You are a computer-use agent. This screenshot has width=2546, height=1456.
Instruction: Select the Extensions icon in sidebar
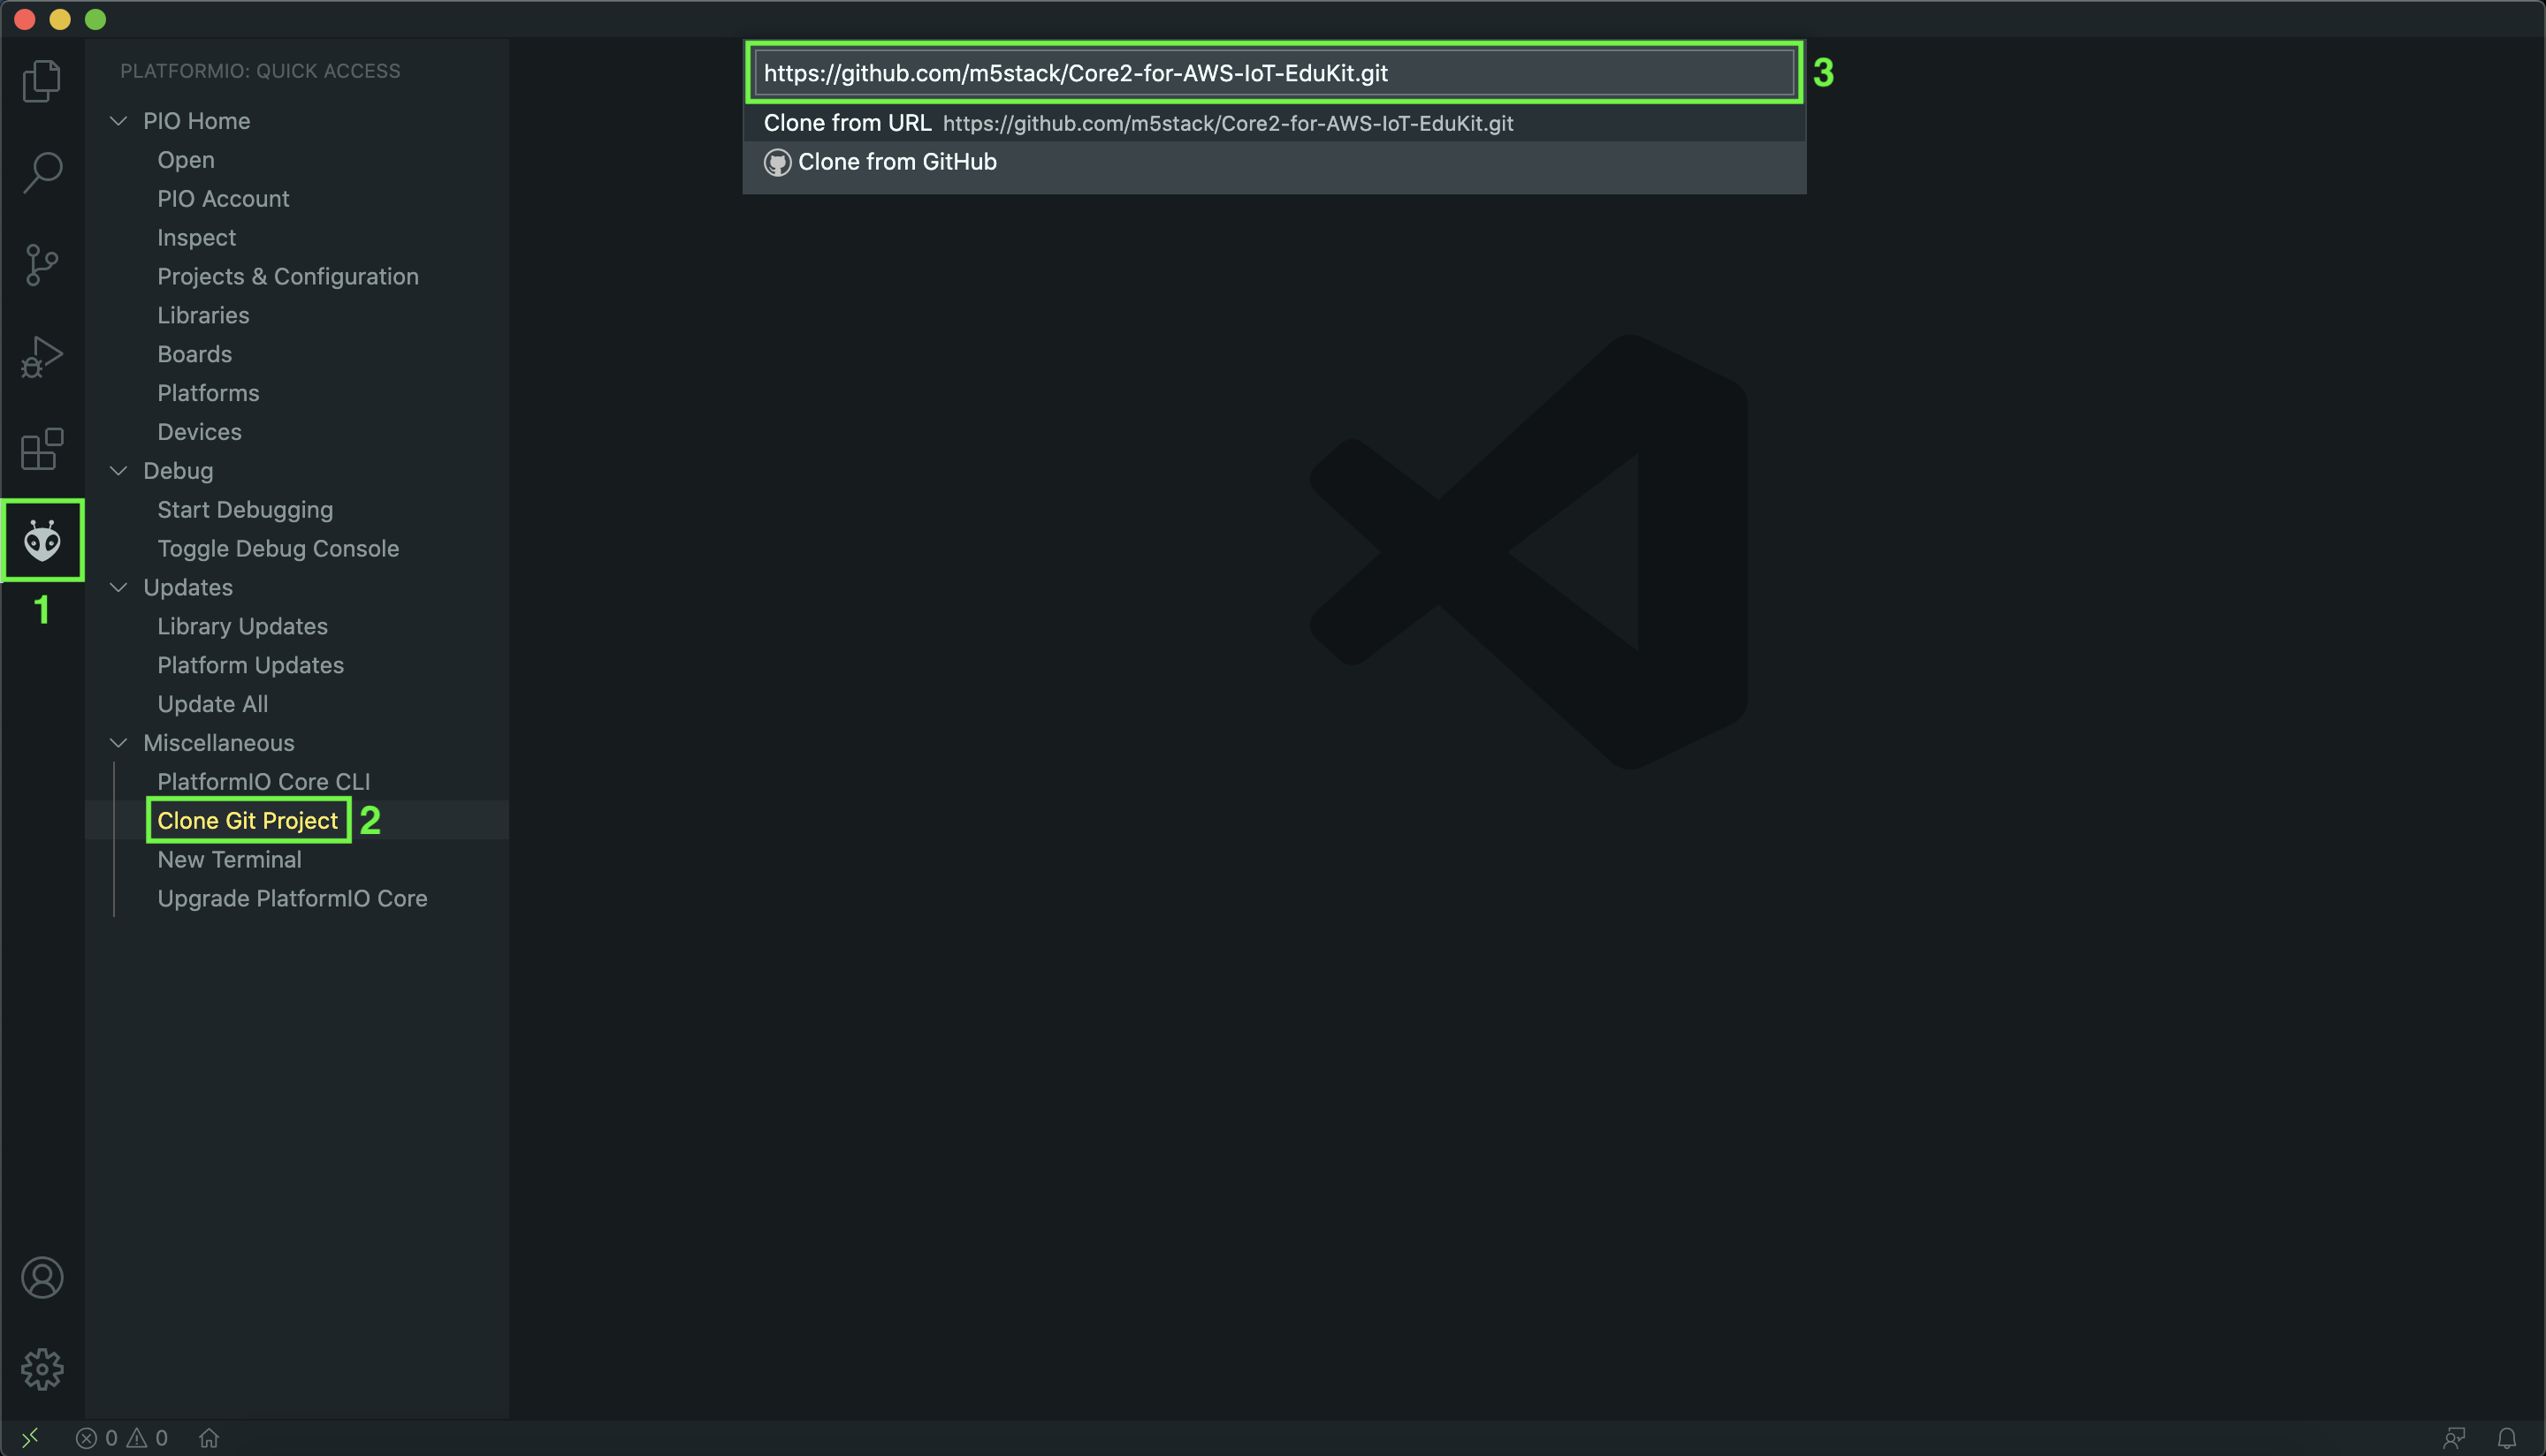(x=42, y=447)
